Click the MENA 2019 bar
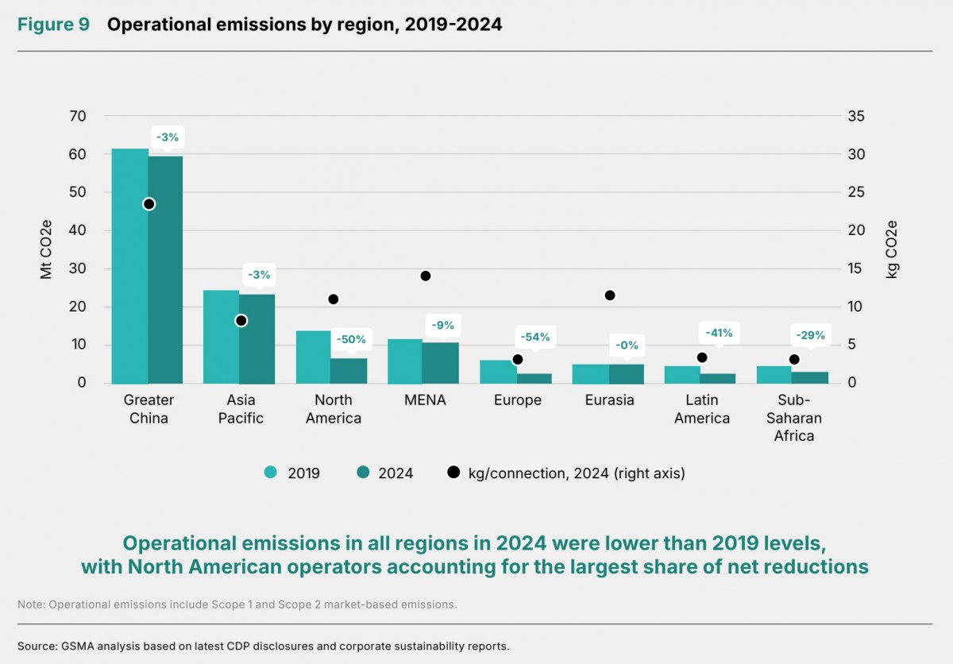 pyautogui.click(x=406, y=361)
